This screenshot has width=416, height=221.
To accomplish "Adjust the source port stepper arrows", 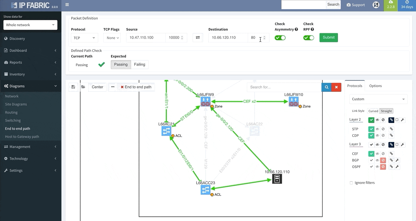I will (182, 38).
